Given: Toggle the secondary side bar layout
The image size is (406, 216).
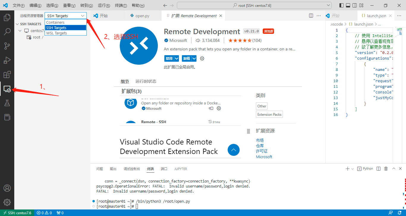Looking at the screenshot, I should (354, 5).
